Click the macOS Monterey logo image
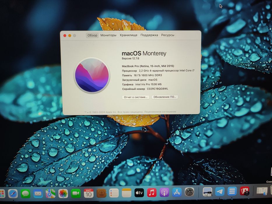272x204 pixels. coord(92,75)
